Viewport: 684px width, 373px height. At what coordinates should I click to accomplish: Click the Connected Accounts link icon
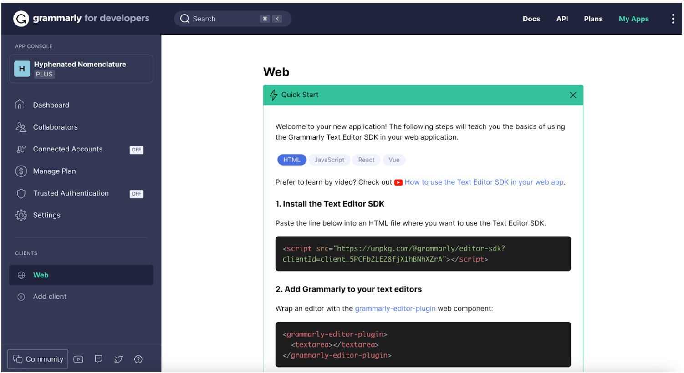[x=21, y=149]
